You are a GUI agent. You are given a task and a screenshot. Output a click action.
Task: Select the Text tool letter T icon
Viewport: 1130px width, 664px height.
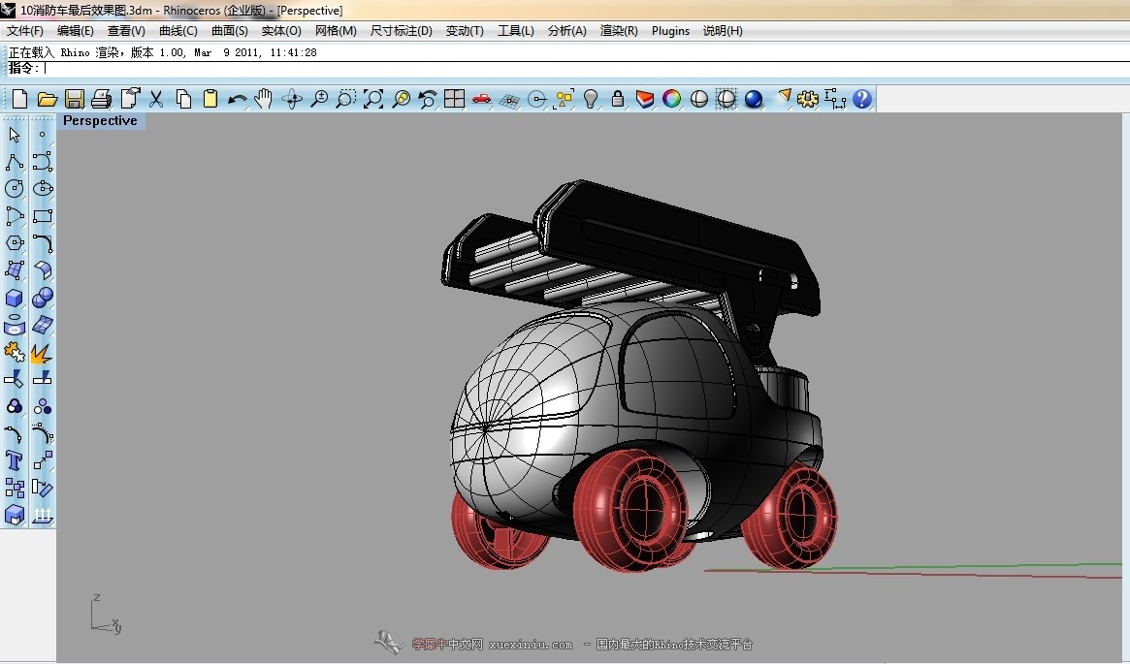coord(15,460)
